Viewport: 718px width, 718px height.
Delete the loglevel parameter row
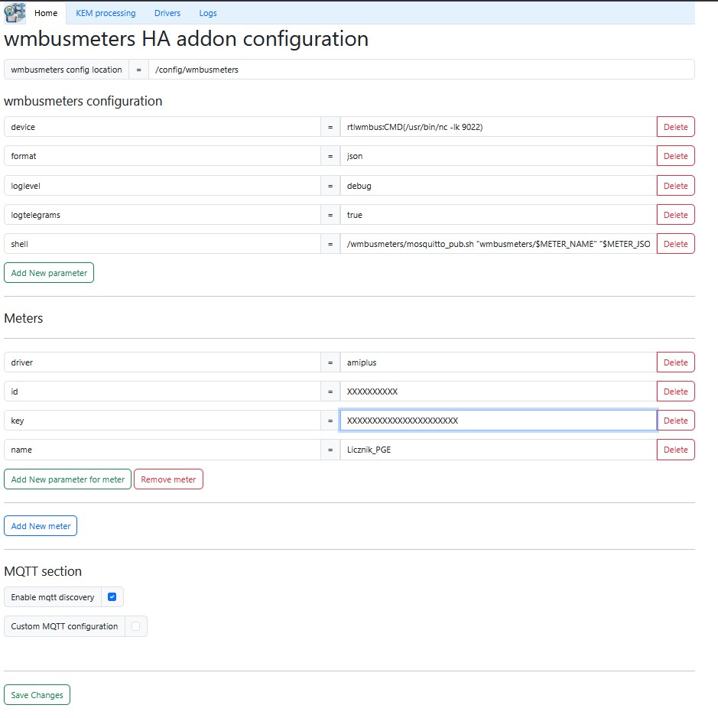675,186
